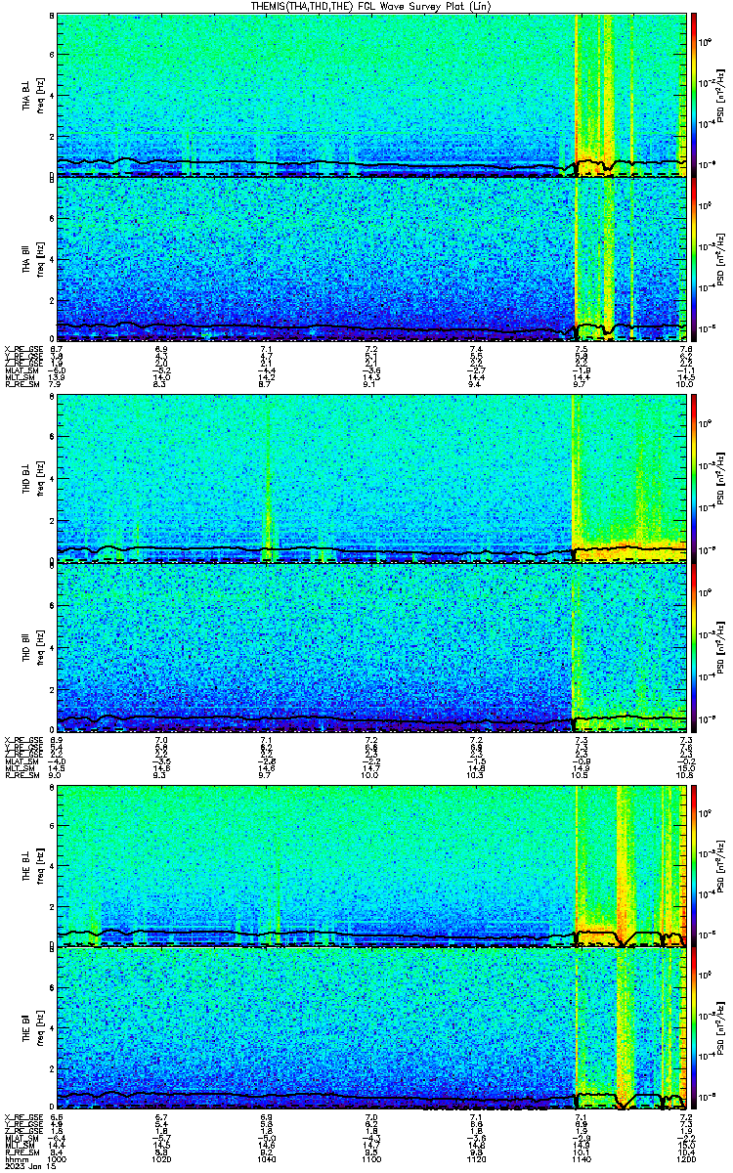The height and width of the screenshot is (1173, 733).
Task: Click the color bar beside THA B-perpendicular panel
Action: pos(693,94)
